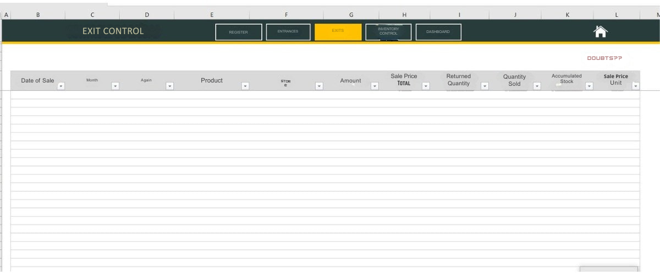Expand the Accumulated Stock filter dropdown
Screen dimensions: 660x275
tap(589, 86)
